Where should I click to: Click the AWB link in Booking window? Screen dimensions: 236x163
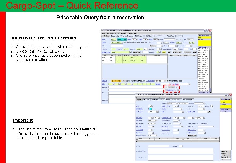pos(103,39)
